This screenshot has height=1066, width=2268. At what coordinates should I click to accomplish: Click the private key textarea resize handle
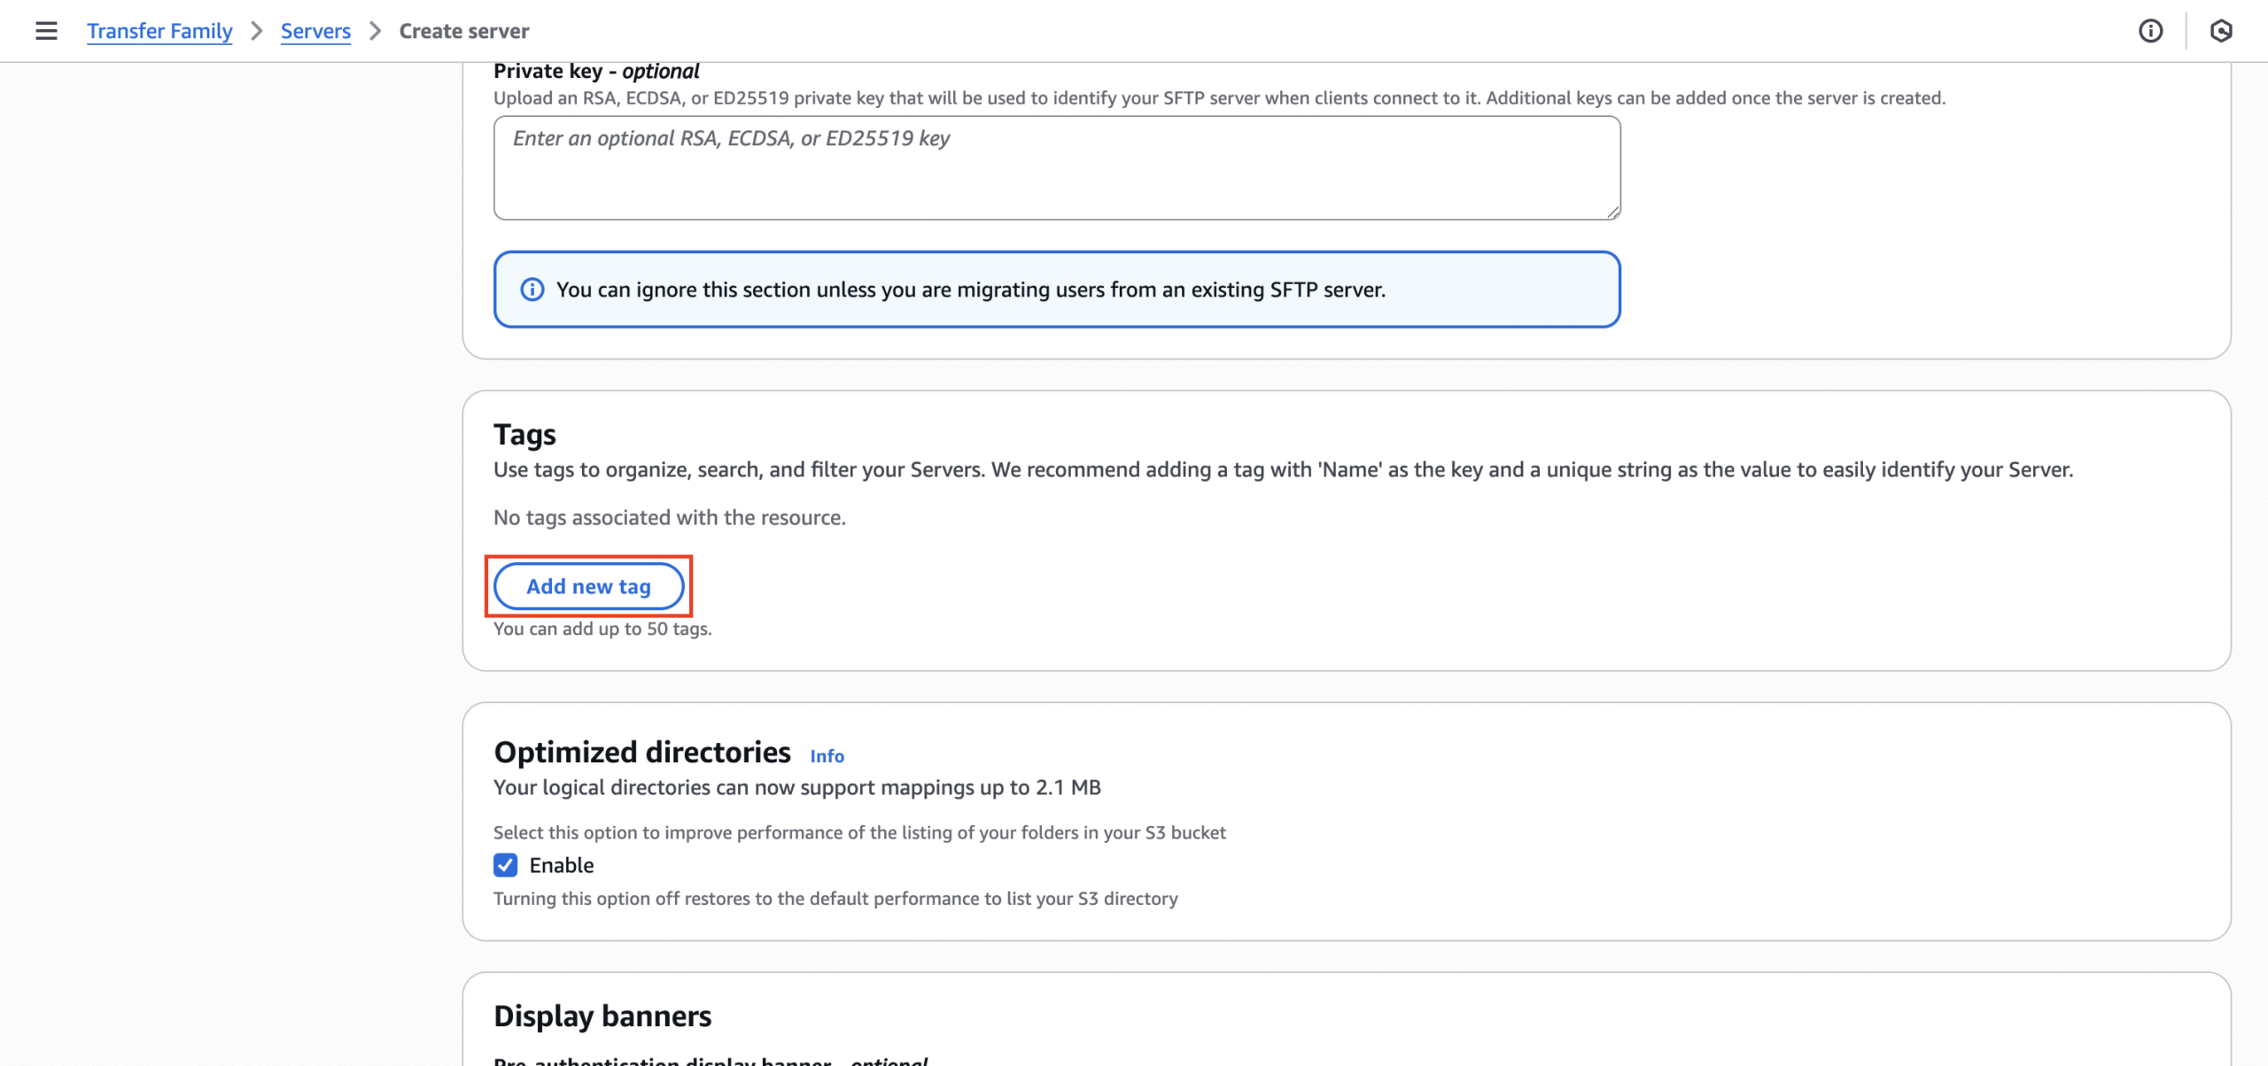1613,212
